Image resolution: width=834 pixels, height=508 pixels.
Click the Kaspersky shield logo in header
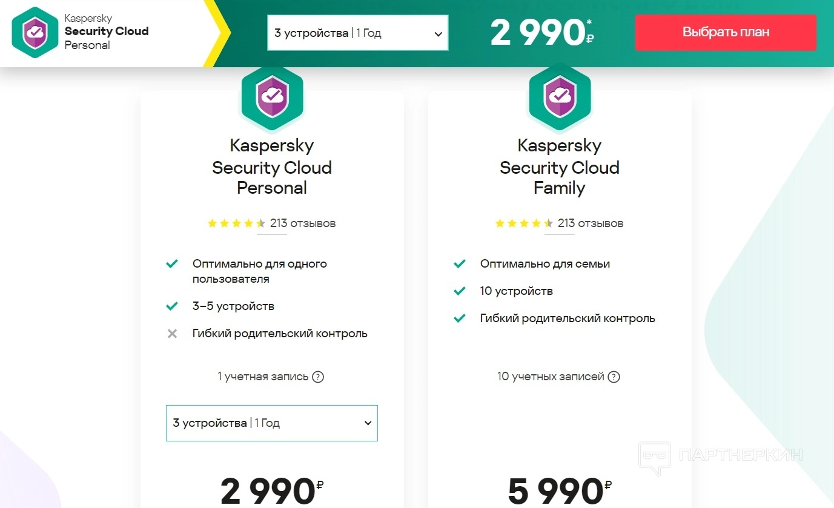(35, 33)
